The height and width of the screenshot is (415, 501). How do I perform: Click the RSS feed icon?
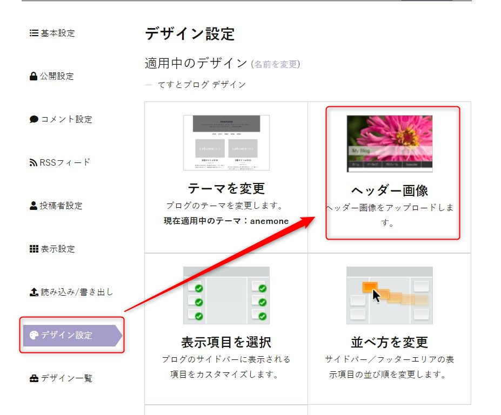33,162
